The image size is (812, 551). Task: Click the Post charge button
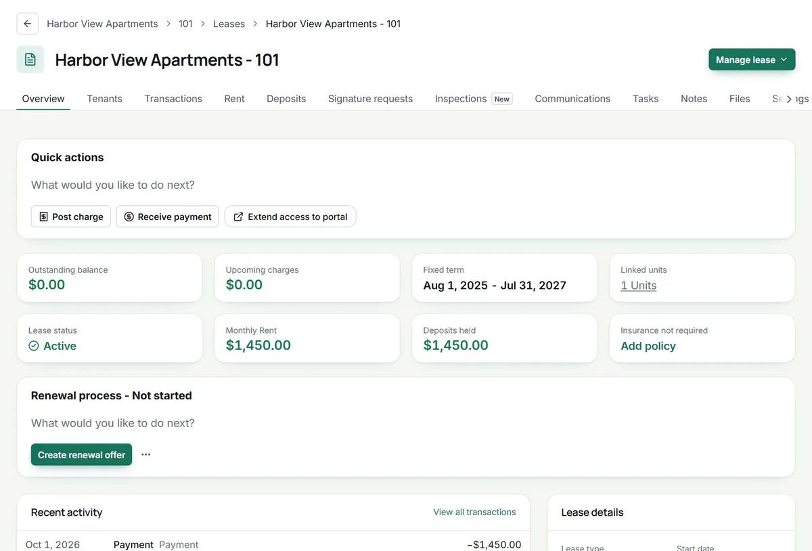click(71, 217)
